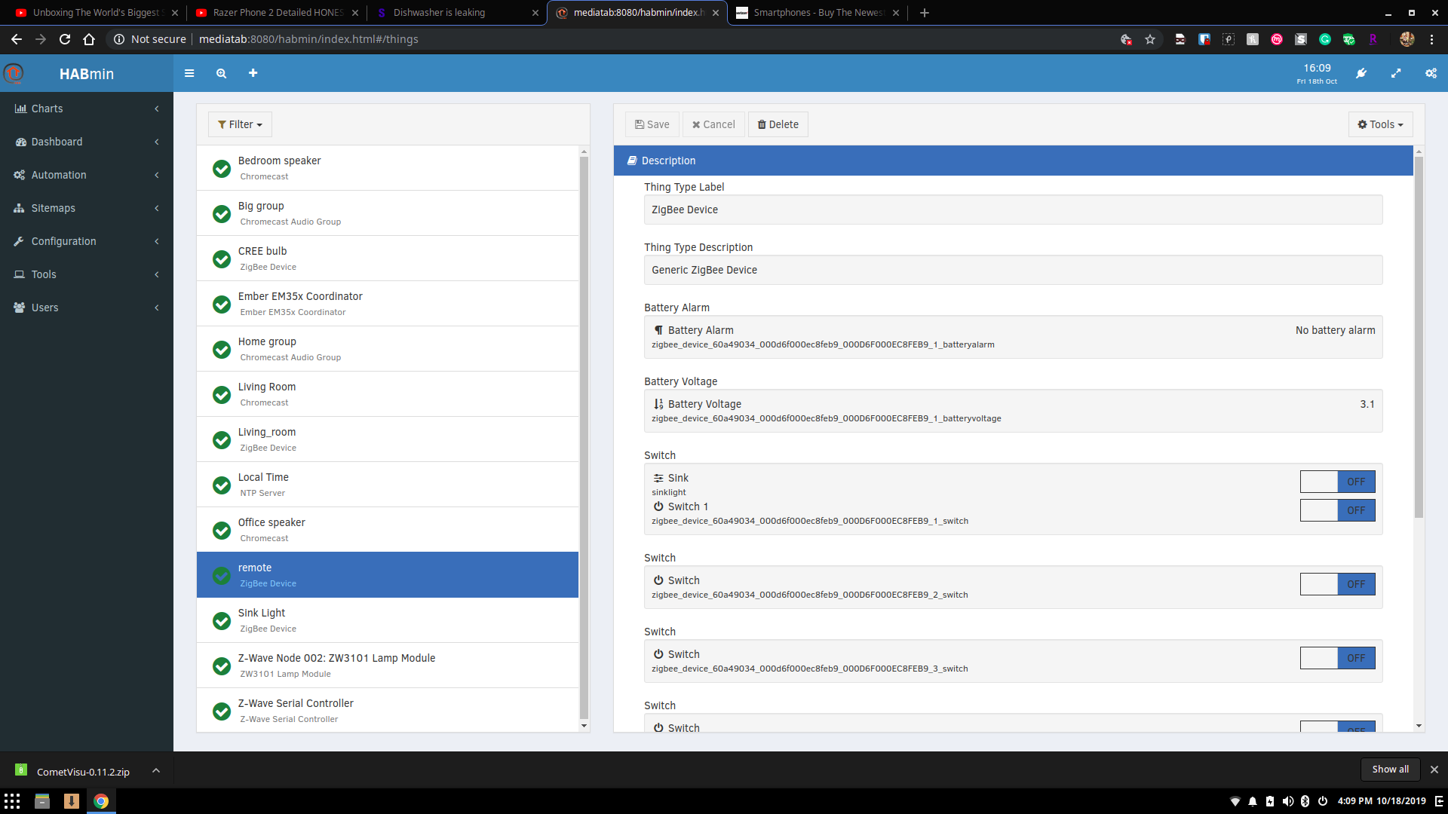Open the Chrome profile avatar
The image size is (1448, 814).
coord(1407,39)
